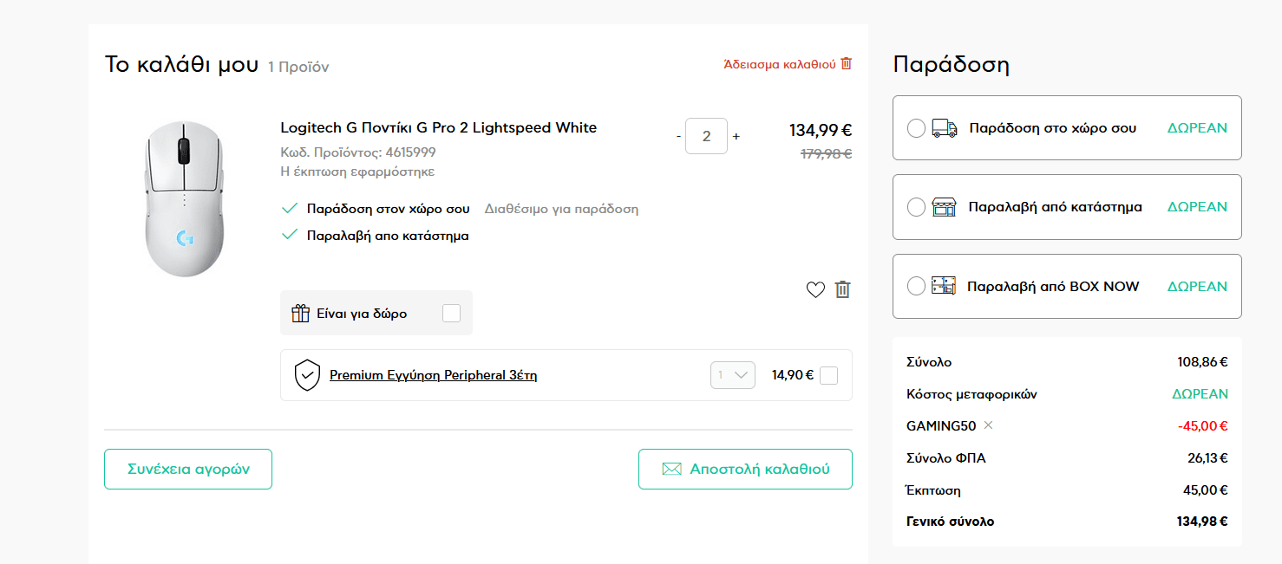Open the warranty quantity dropdown
Screen dimensions: 1282x564
(733, 375)
